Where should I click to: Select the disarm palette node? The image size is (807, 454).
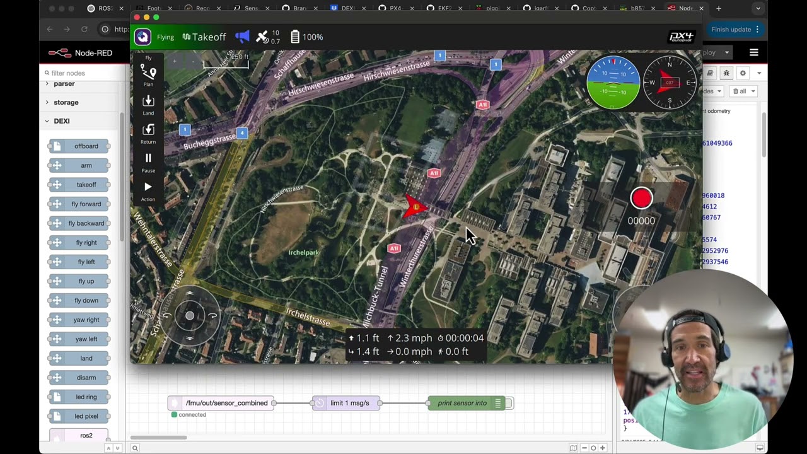tap(79, 378)
